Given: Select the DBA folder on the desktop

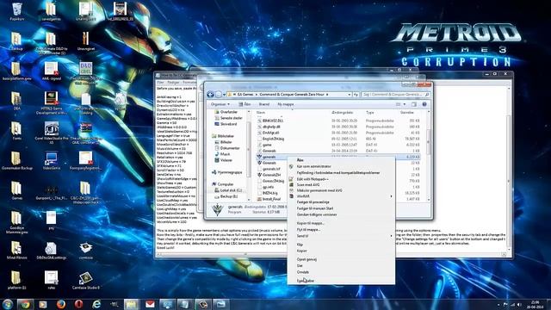Looking at the screenshot, I should pos(16,101).
